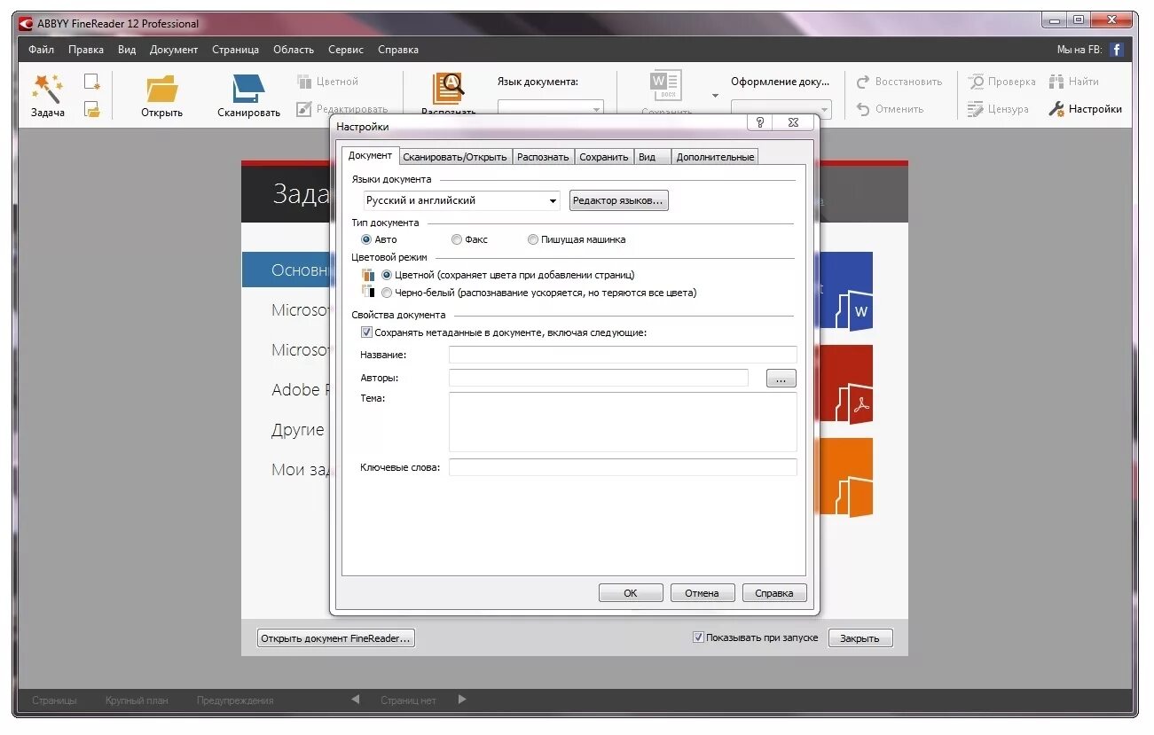Screen dimensions: 1154x735
Task: Toggle Сохранять метаданные в документе checkbox
Action: [x=366, y=332]
